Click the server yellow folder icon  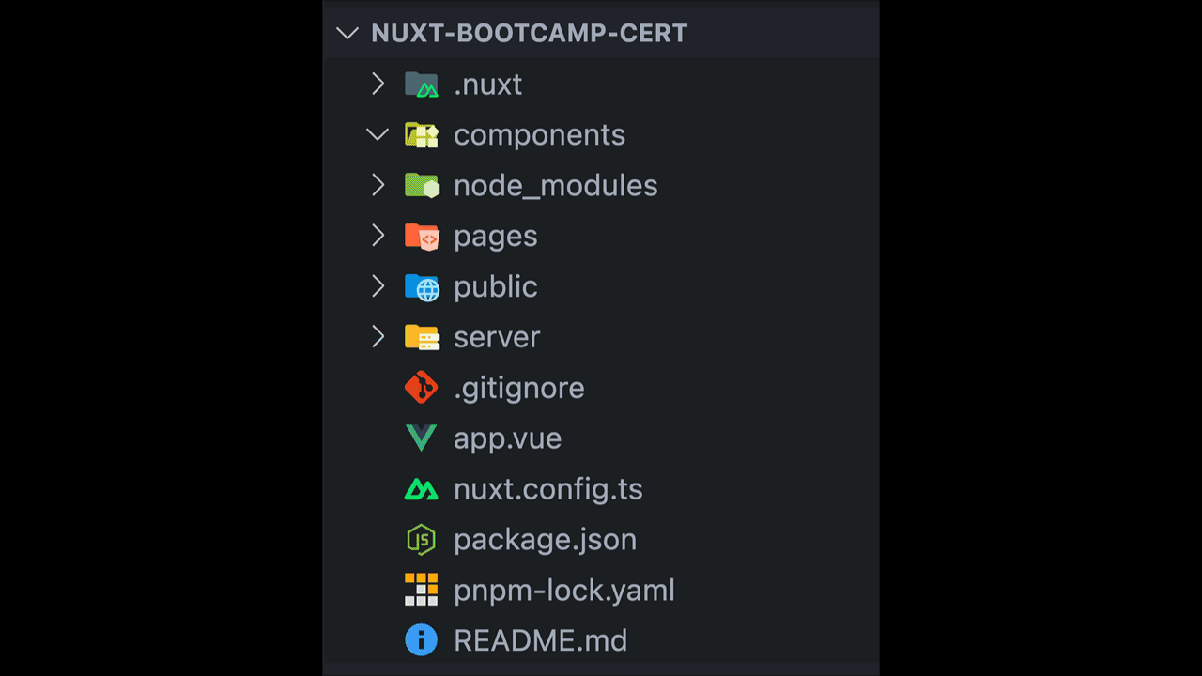pyautogui.click(x=422, y=337)
